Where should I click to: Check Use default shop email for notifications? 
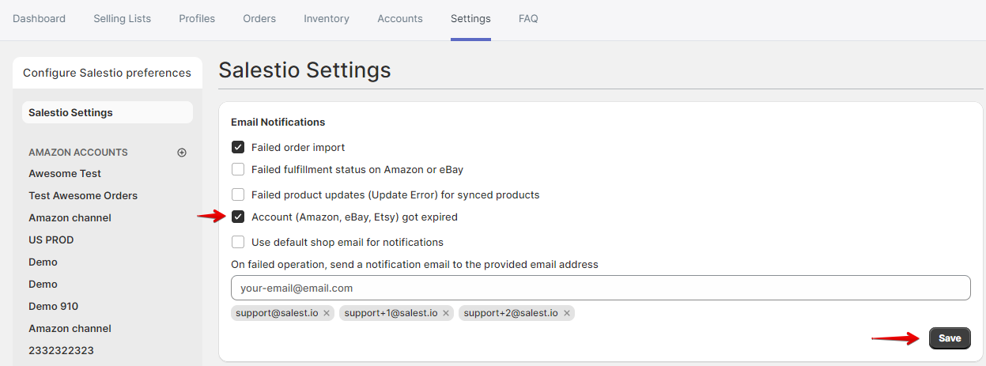(x=238, y=242)
